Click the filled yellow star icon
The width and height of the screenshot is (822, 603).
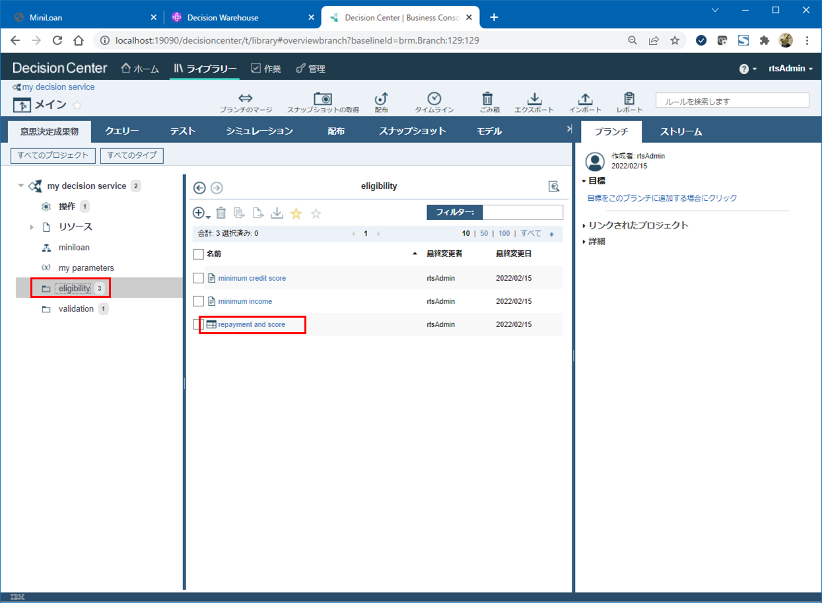(296, 213)
